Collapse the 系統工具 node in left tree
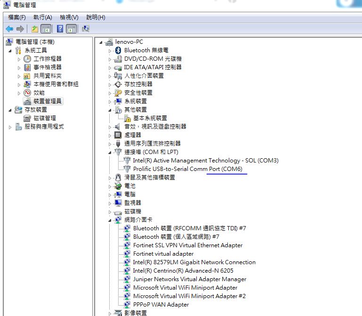 point(10,51)
